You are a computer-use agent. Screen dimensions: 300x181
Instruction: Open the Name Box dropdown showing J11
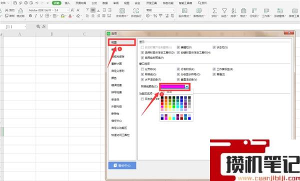point(25,27)
